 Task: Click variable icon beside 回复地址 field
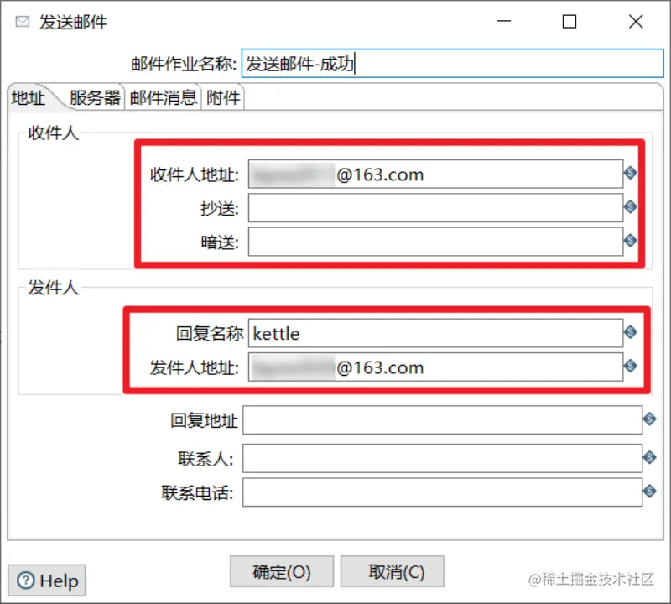[x=649, y=419]
